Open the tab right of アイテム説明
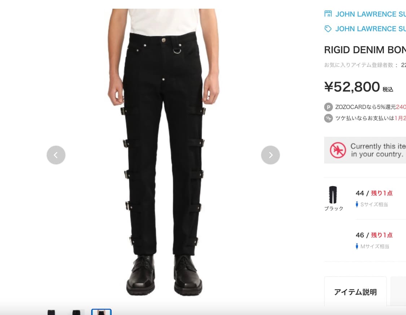Viewport: 406px width, 315px height. 398,291
